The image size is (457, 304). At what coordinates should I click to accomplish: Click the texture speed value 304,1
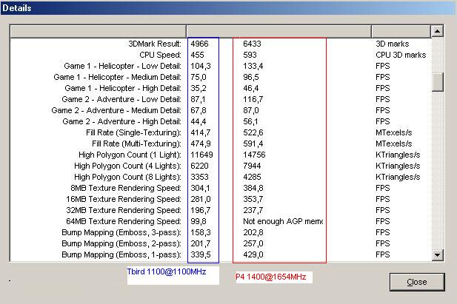pos(201,188)
